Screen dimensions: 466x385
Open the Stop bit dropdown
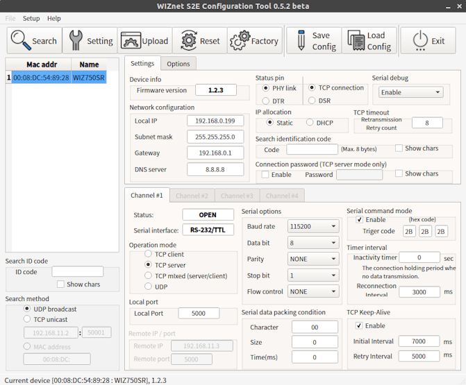(x=313, y=275)
